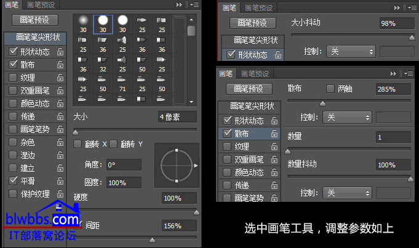Click lock icon for 形状动态 in 大小抖动 panel
419x248 pixels.
(278, 55)
